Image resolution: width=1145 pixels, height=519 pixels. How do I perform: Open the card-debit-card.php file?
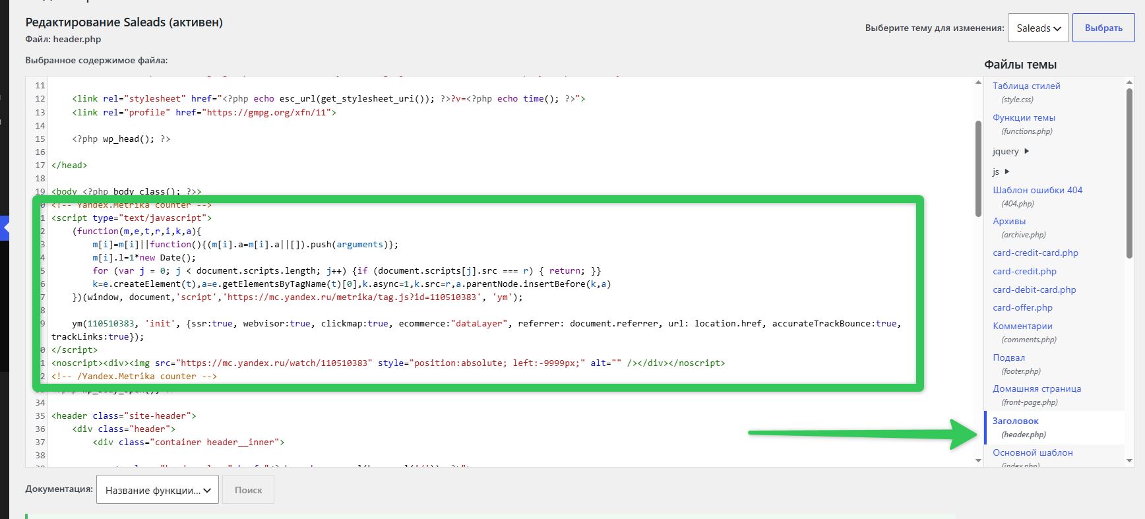pos(1034,290)
